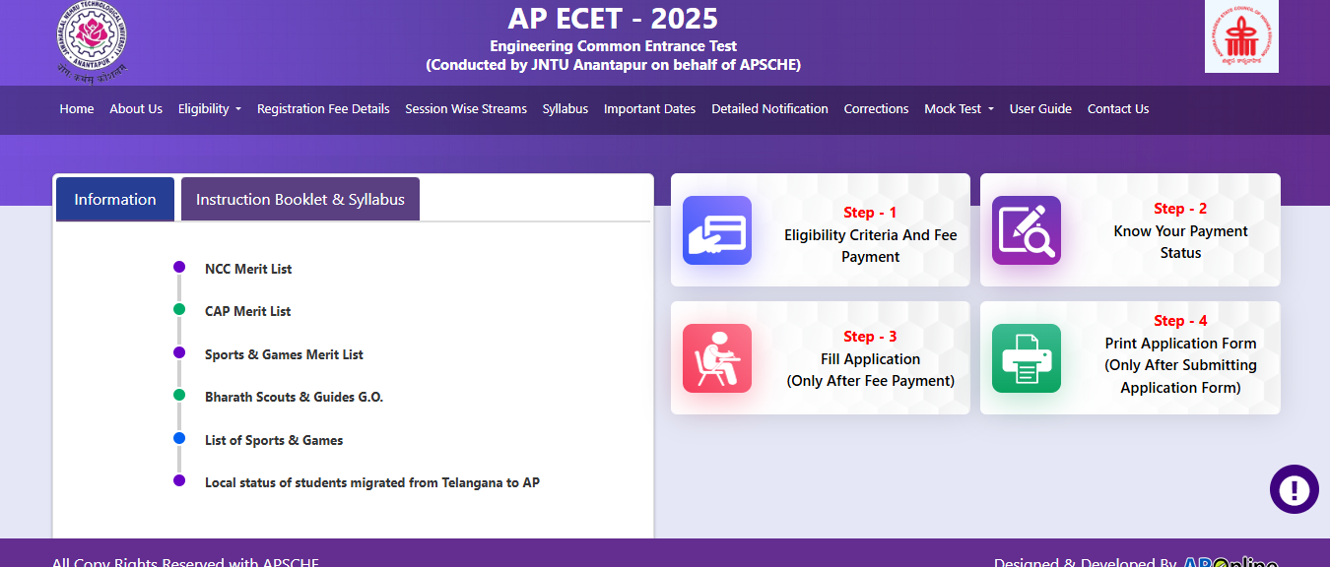The image size is (1330, 567).
Task: Open the Contact Us page
Action: pos(1117,109)
